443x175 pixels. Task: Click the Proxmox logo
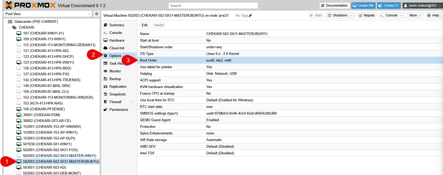click(x=30, y=5)
